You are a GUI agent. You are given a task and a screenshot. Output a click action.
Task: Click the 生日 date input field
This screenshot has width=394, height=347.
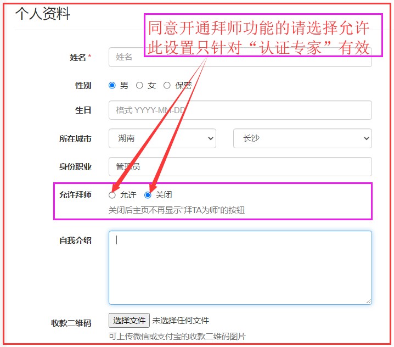click(240, 110)
